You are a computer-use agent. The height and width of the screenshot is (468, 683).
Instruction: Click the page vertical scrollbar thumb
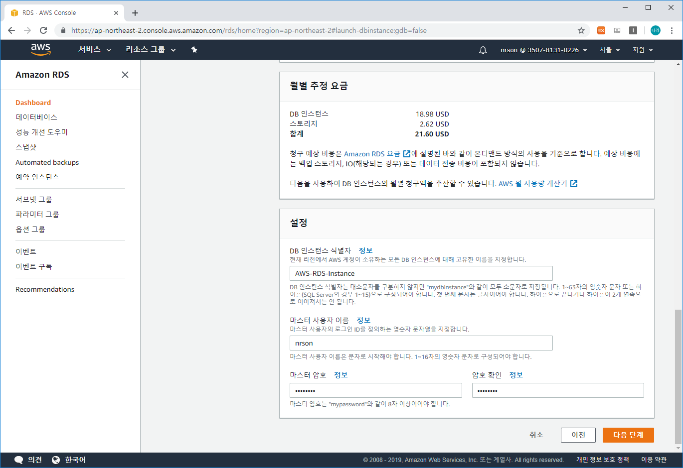click(x=678, y=376)
